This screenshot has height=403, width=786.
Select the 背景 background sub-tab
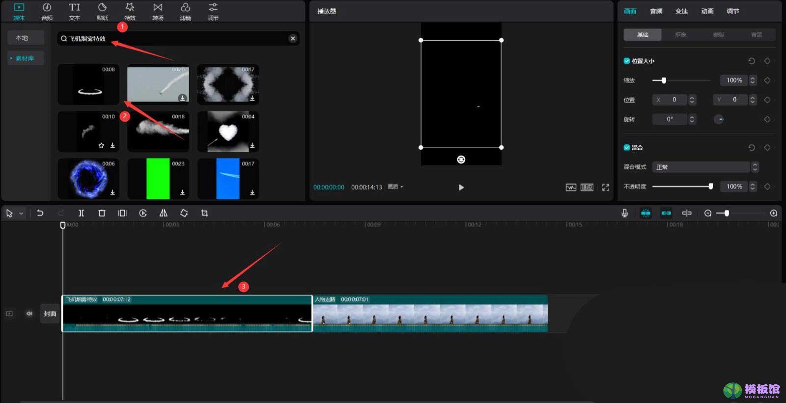point(757,34)
